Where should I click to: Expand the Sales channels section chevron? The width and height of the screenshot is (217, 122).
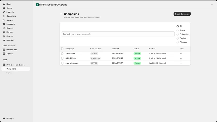coord(16,46)
